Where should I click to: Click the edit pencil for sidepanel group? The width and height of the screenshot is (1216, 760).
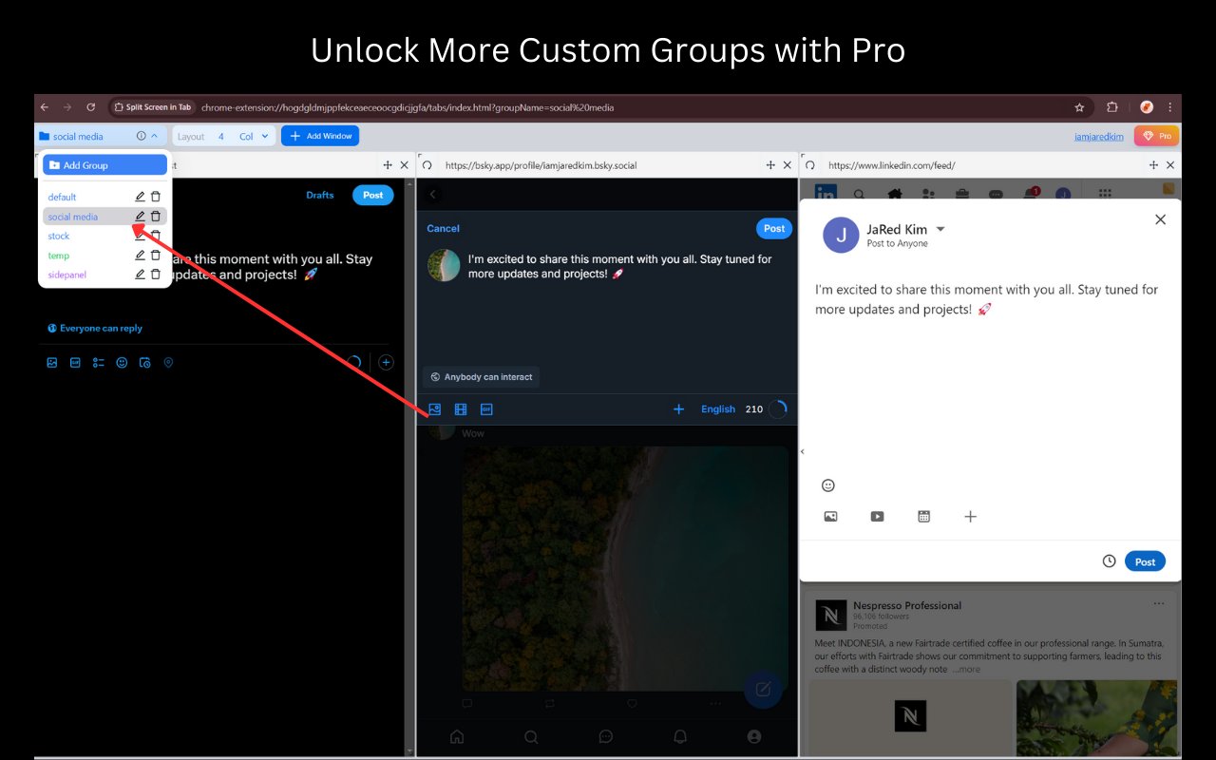coord(140,275)
